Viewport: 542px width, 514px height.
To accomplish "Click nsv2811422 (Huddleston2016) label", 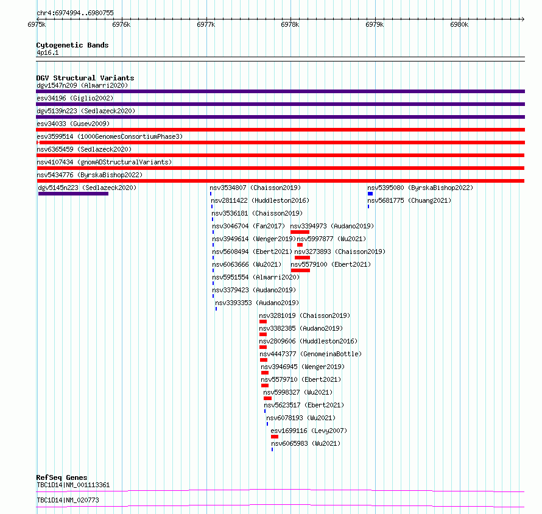I will tap(260, 200).
